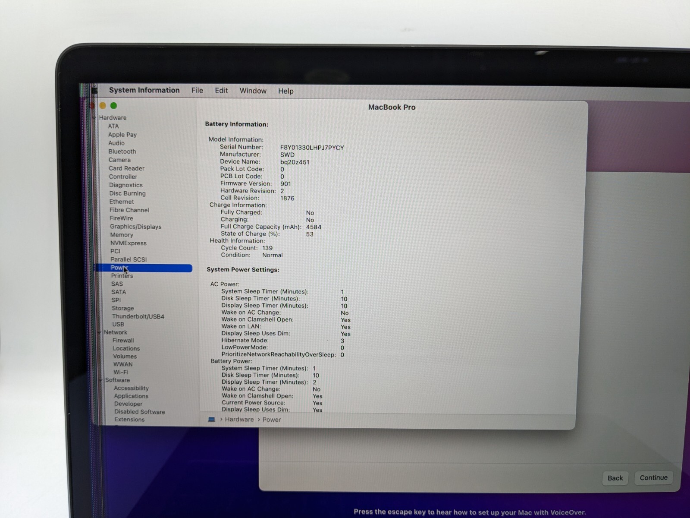Viewport: 690px width, 518px height.
Task: Open the File menu
Action: click(x=197, y=91)
